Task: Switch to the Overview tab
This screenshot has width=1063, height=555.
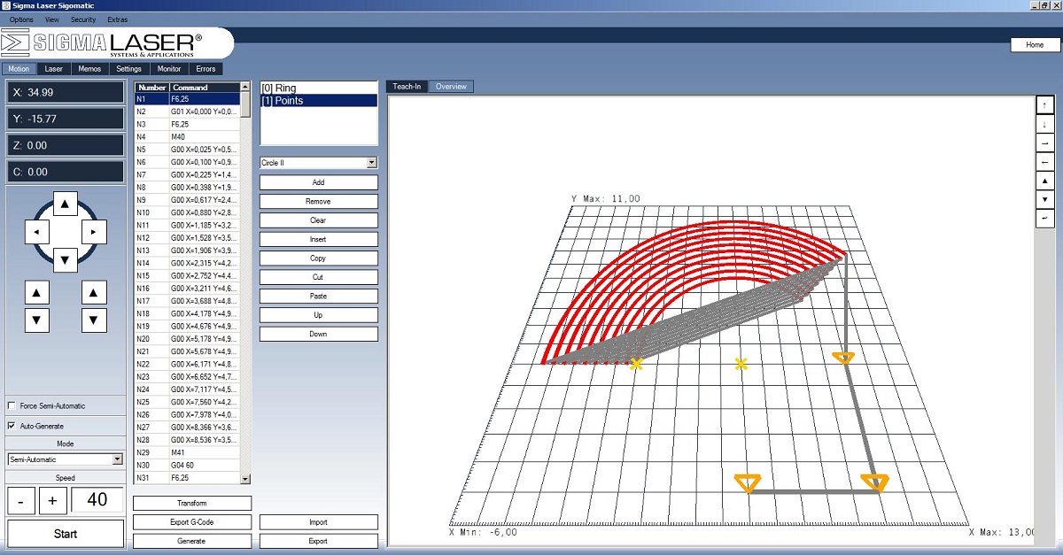Action: (x=452, y=87)
